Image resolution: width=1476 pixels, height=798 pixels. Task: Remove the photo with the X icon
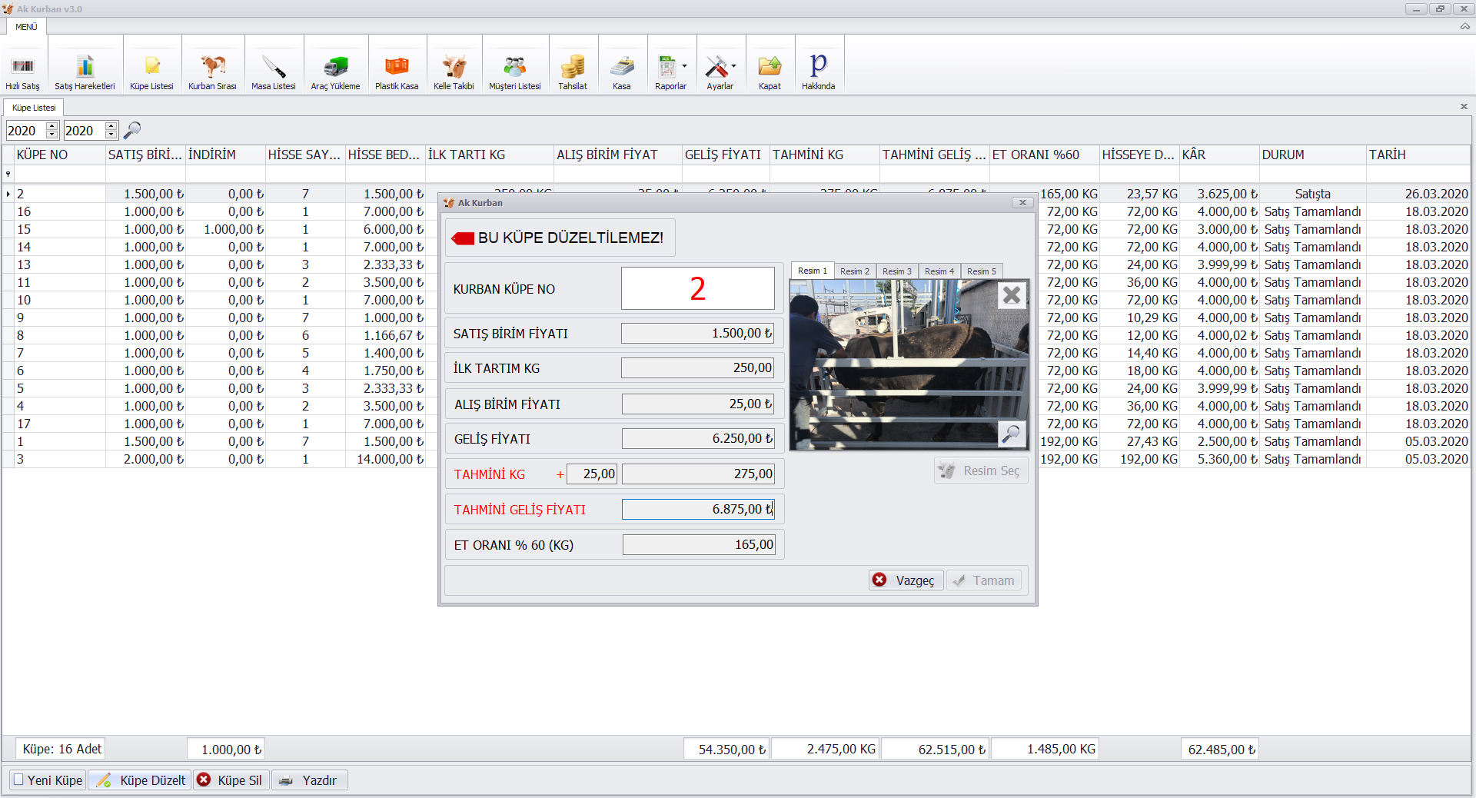point(1012,294)
